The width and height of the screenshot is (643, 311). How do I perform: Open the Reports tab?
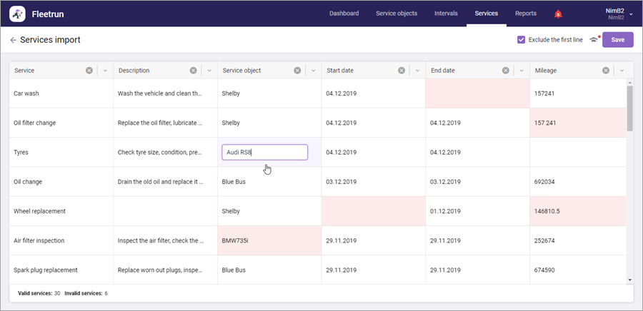[526, 14]
